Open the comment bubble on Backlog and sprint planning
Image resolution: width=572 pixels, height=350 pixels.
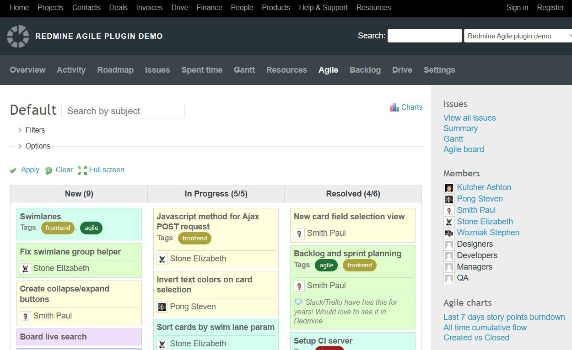tap(299, 302)
